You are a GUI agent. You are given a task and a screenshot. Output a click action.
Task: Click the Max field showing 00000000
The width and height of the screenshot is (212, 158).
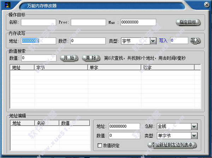point(138,22)
